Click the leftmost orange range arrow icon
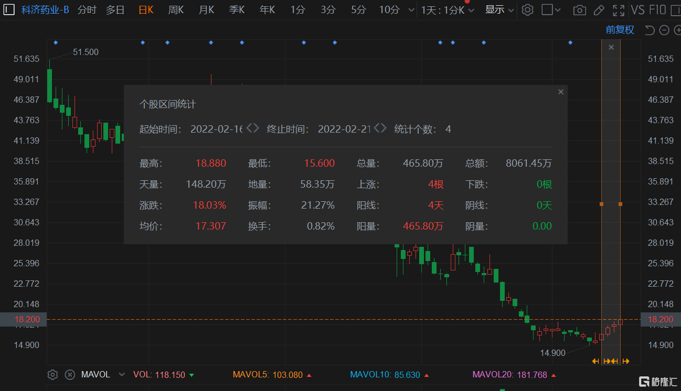The width and height of the screenshot is (681, 391). (595, 361)
